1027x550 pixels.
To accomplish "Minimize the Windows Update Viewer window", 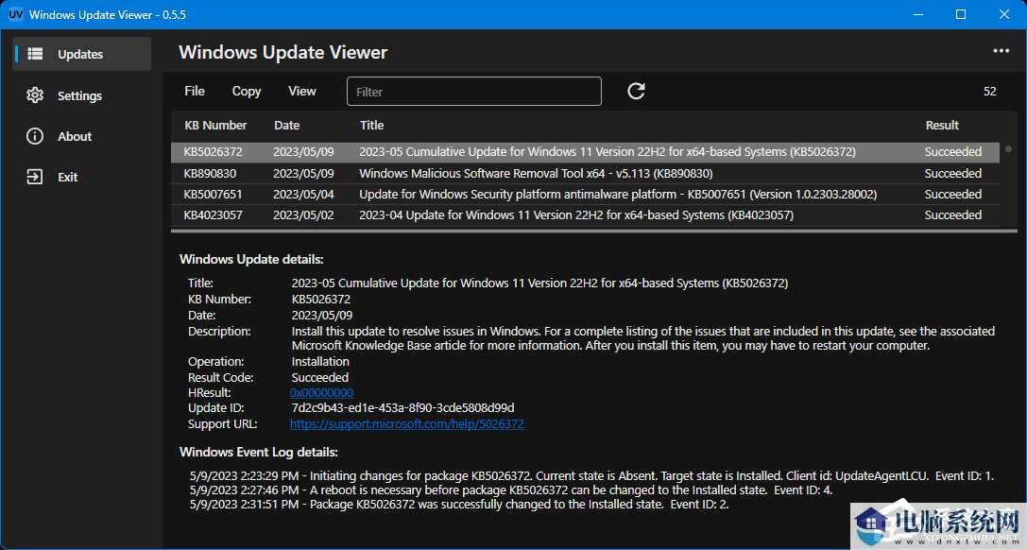I will click(x=917, y=14).
